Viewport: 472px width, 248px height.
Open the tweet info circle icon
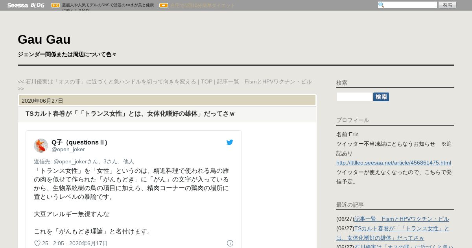pyautogui.click(x=230, y=243)
